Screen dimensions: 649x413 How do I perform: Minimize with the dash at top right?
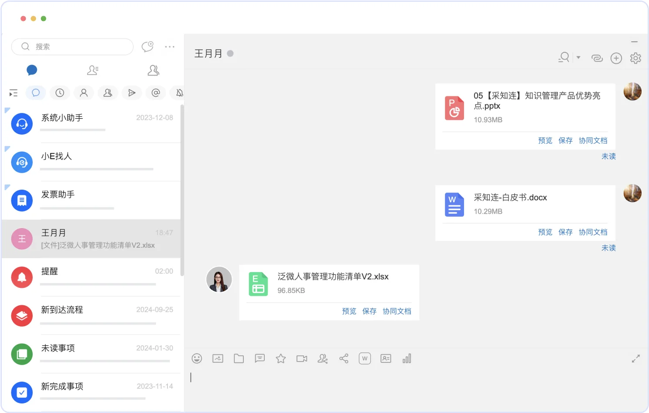tap(635, 42)
